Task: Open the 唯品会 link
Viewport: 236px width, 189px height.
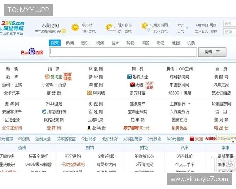Action: [x=221, y=128]
